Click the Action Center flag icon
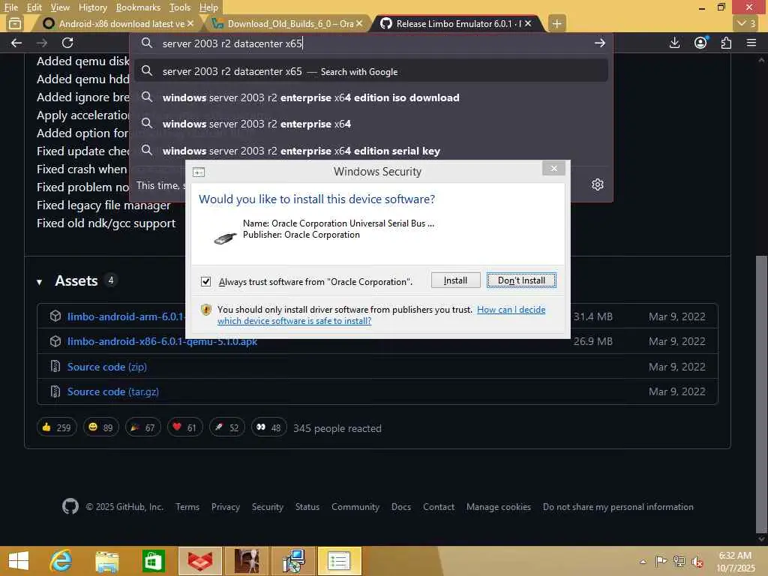The image size is (768, 576). click(661, 562)
